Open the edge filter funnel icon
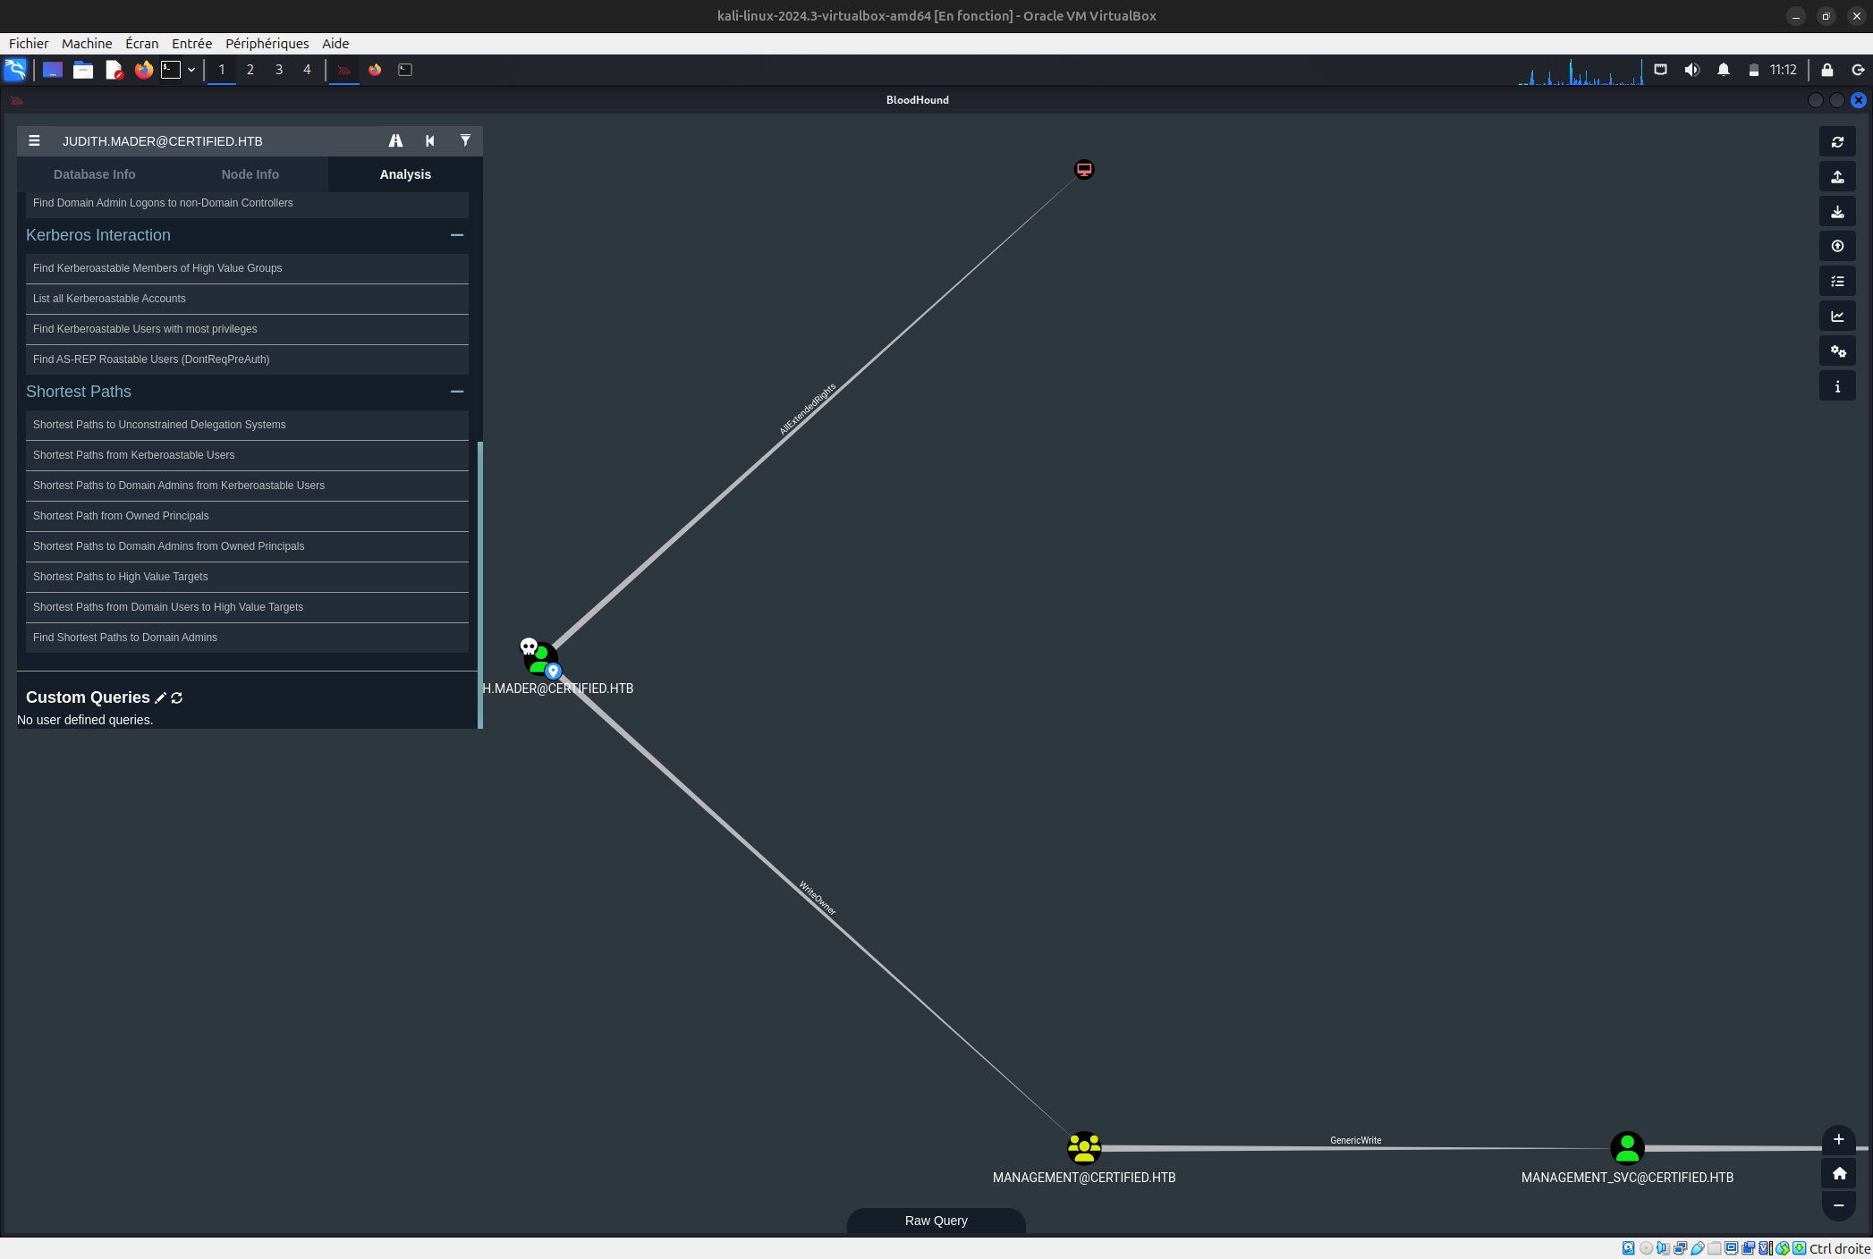 [x=465, y=140]
